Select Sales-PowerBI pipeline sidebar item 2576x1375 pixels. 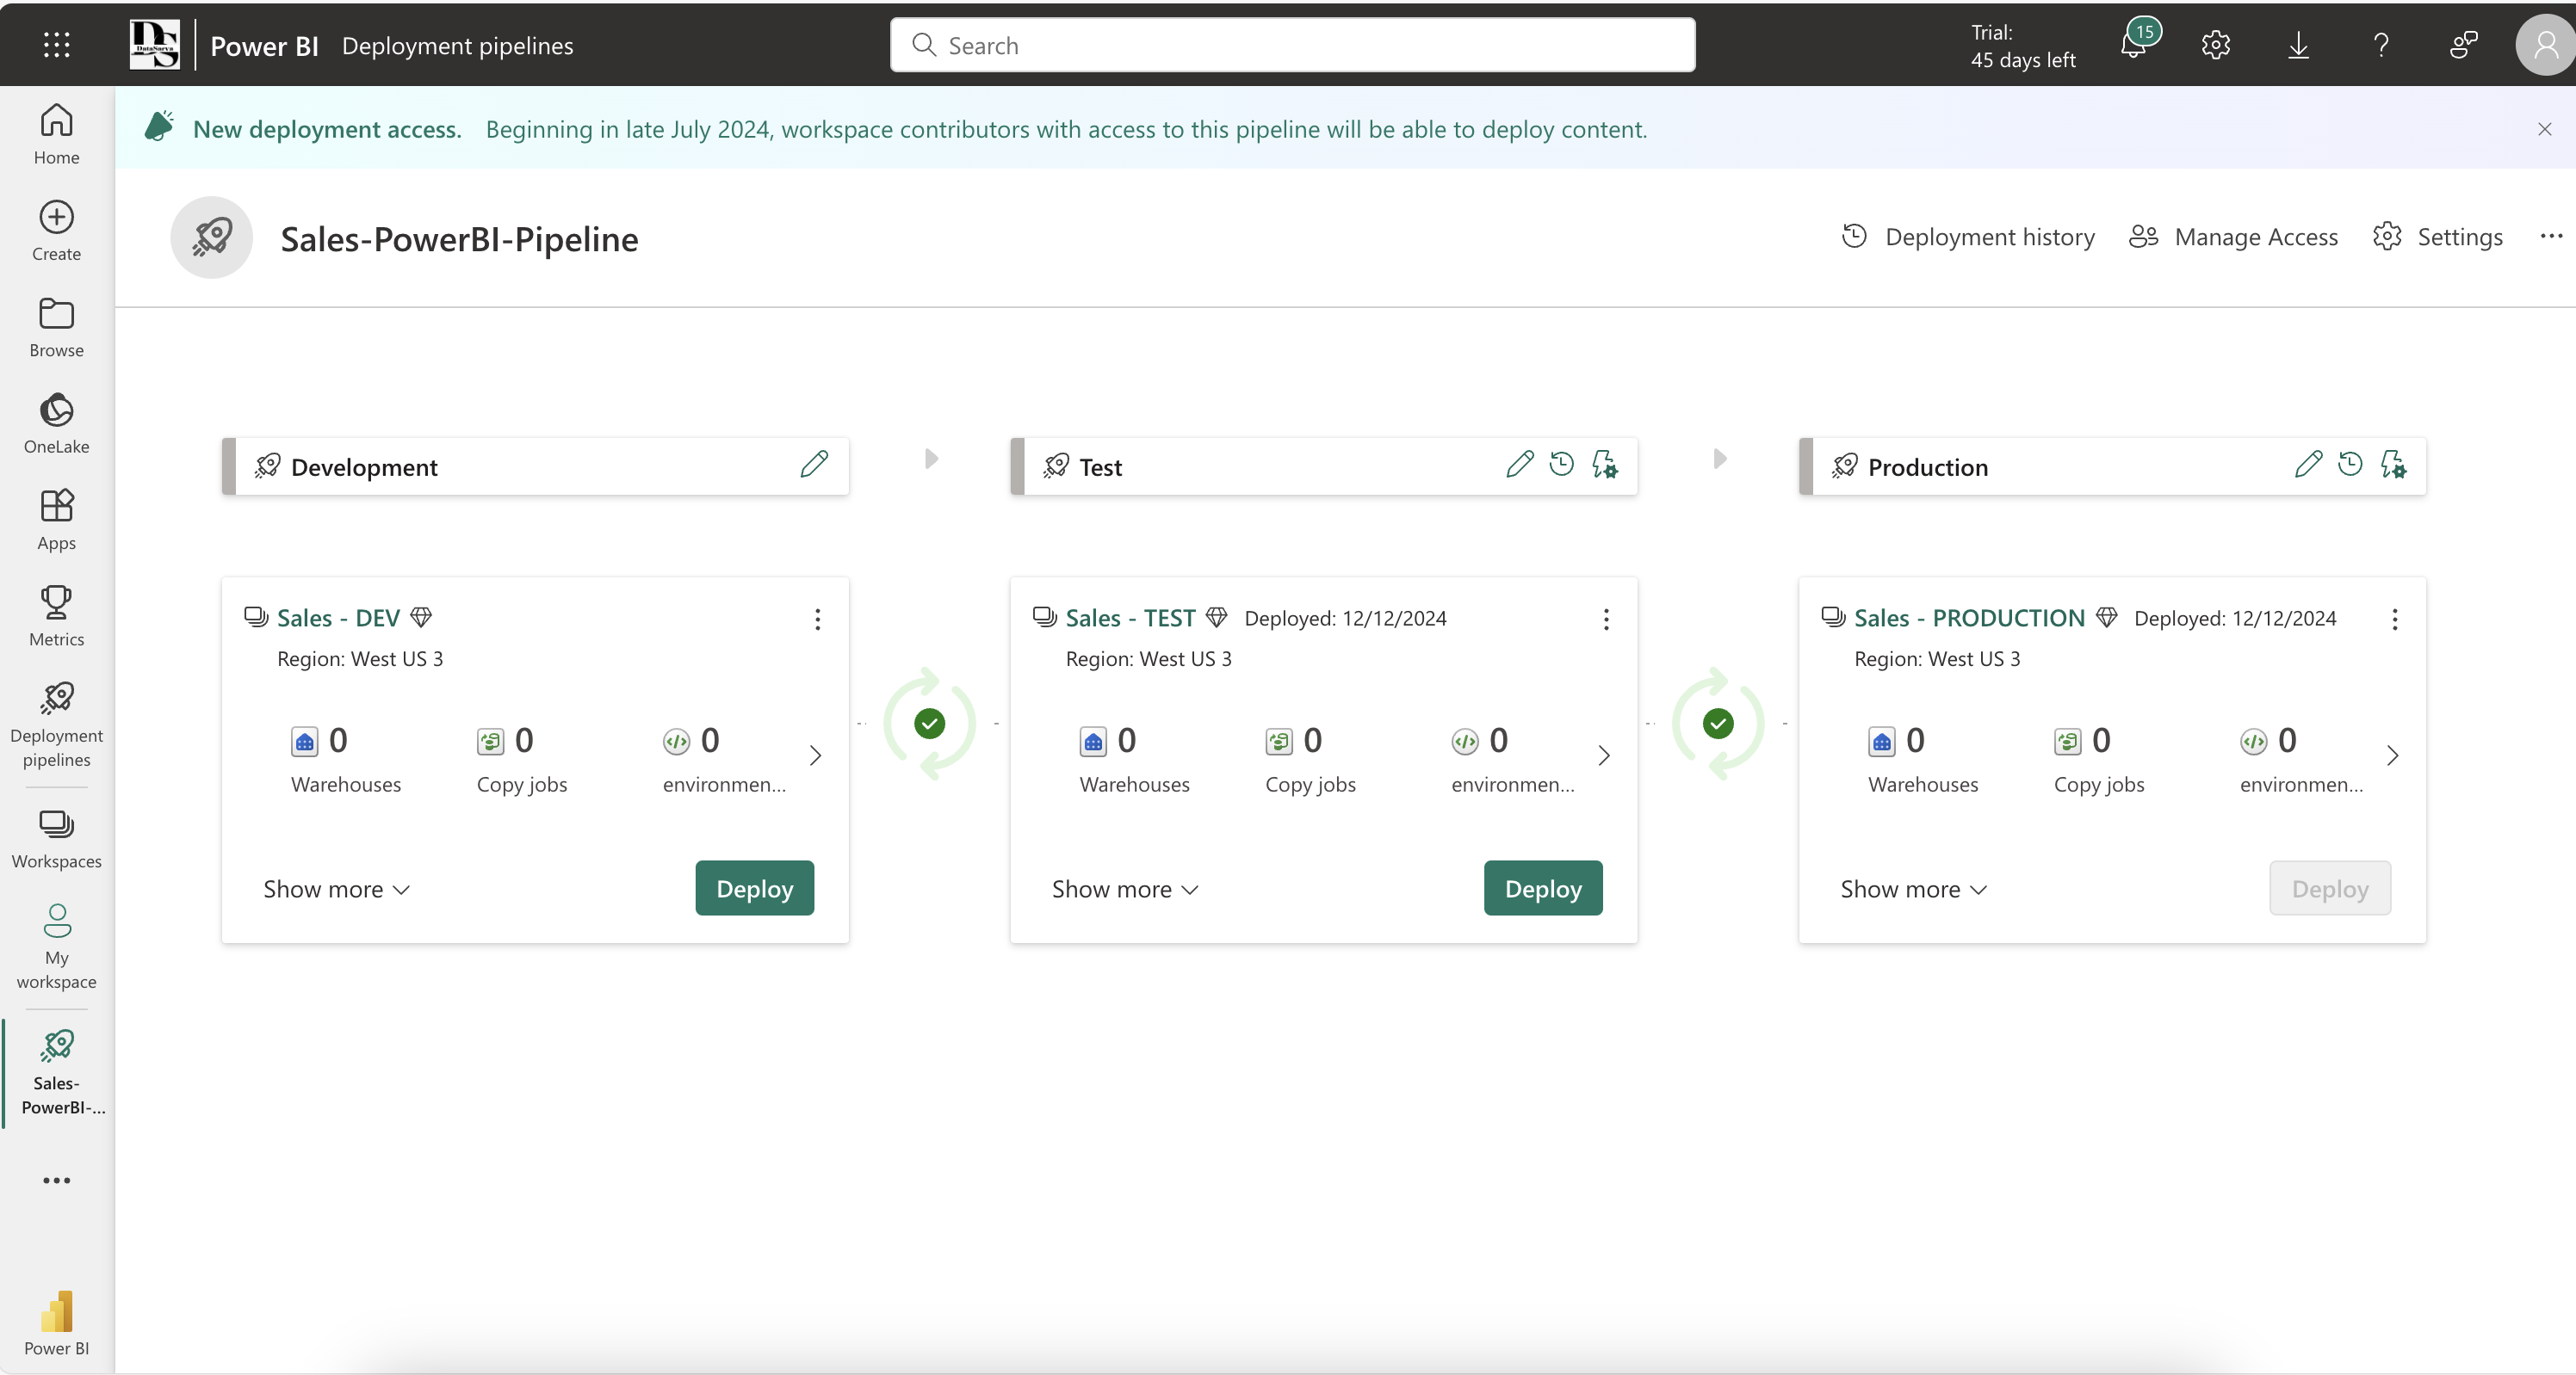58,1072
